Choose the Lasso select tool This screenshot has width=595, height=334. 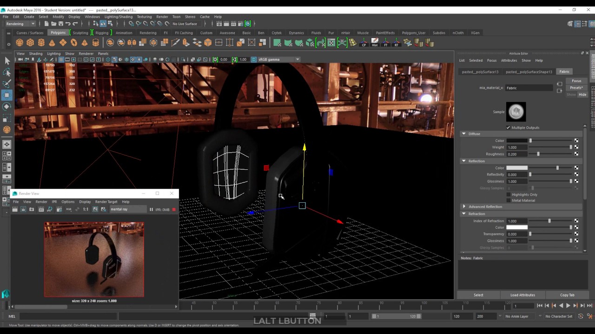(7, 72)
